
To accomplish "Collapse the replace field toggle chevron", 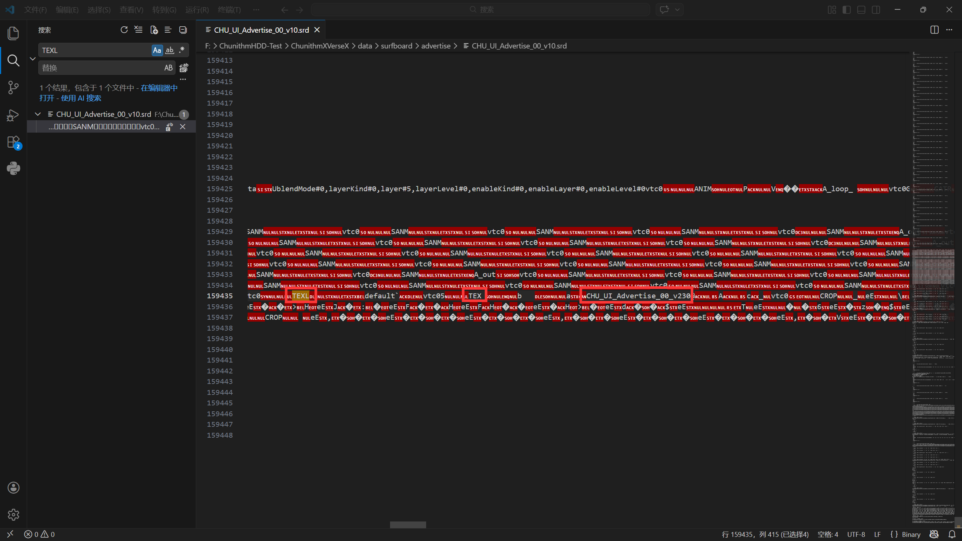I will 33,59.
